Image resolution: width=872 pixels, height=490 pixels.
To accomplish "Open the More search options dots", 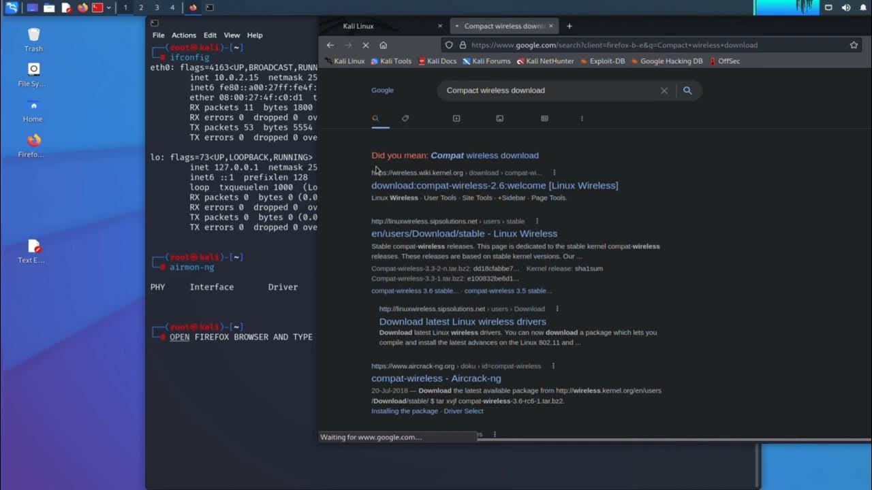I will (x=582, y=118).
